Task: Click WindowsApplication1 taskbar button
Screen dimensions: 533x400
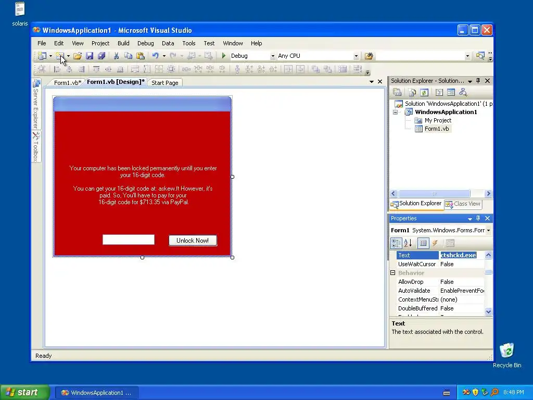Action: [96, 393]
